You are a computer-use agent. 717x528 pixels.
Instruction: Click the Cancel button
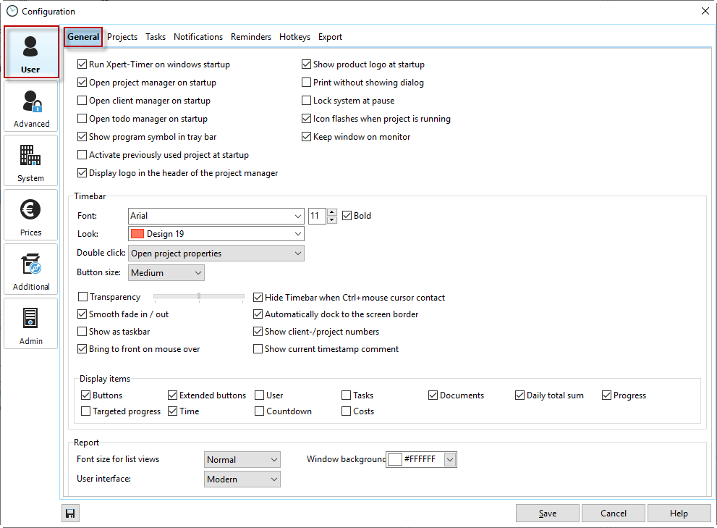614,514
